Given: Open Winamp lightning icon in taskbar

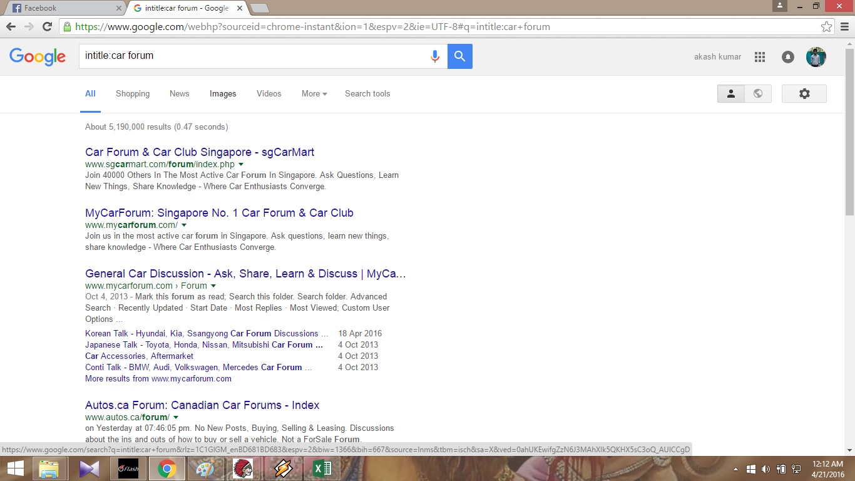Looking at the screenshot, I should 283,468.
